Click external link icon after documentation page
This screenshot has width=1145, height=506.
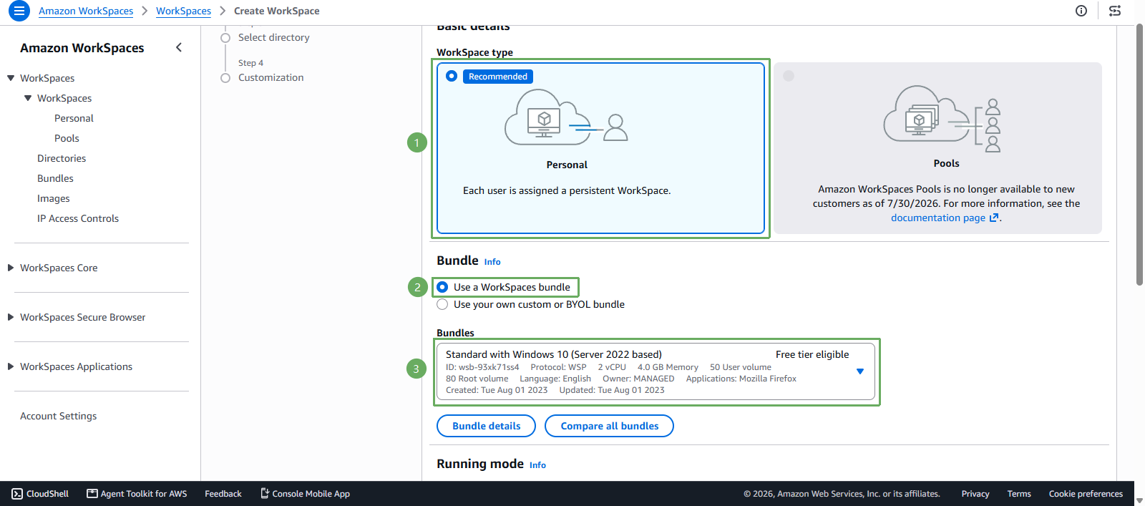pos(994,218)
